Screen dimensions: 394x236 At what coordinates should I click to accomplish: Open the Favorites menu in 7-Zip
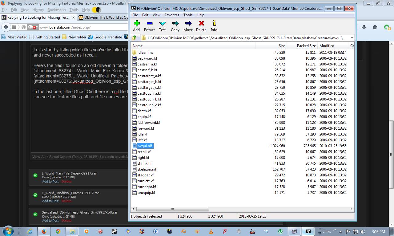[x=172, y=15]
